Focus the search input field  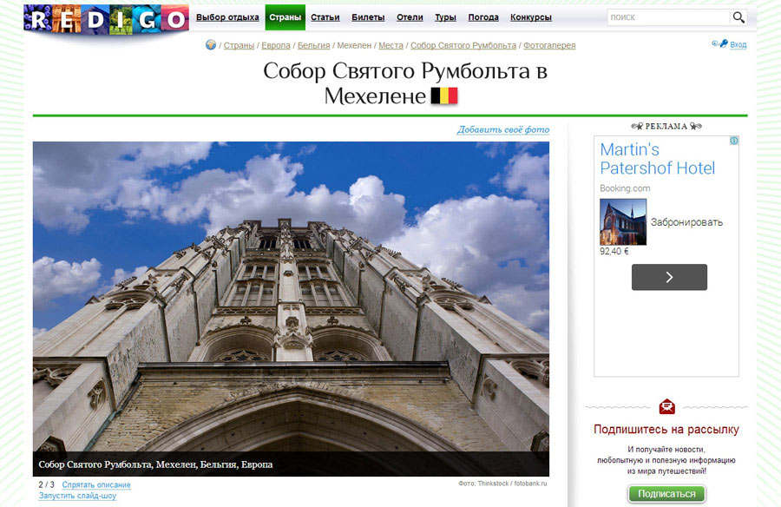[666, 17]
